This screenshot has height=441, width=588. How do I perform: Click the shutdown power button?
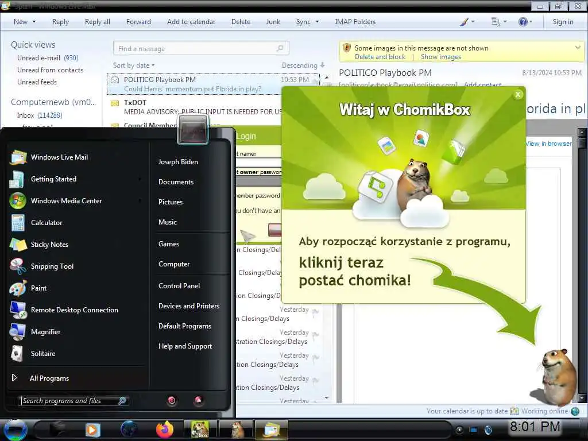(x=172, y=400)
